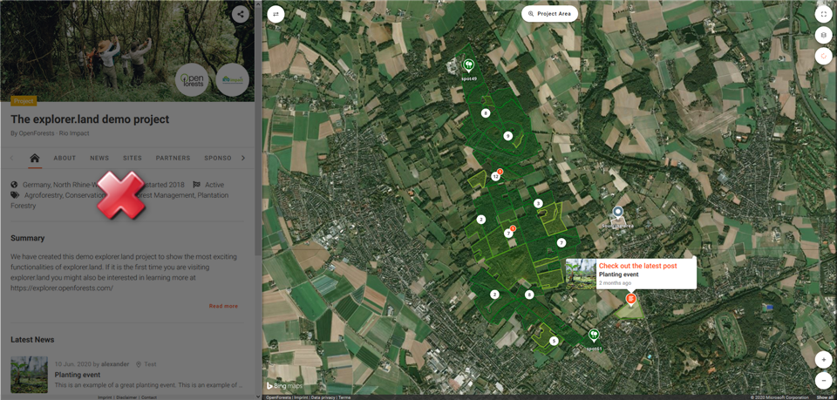Open the Latest News planting thumbnail
837x400 pixels.
coord(29,375)
